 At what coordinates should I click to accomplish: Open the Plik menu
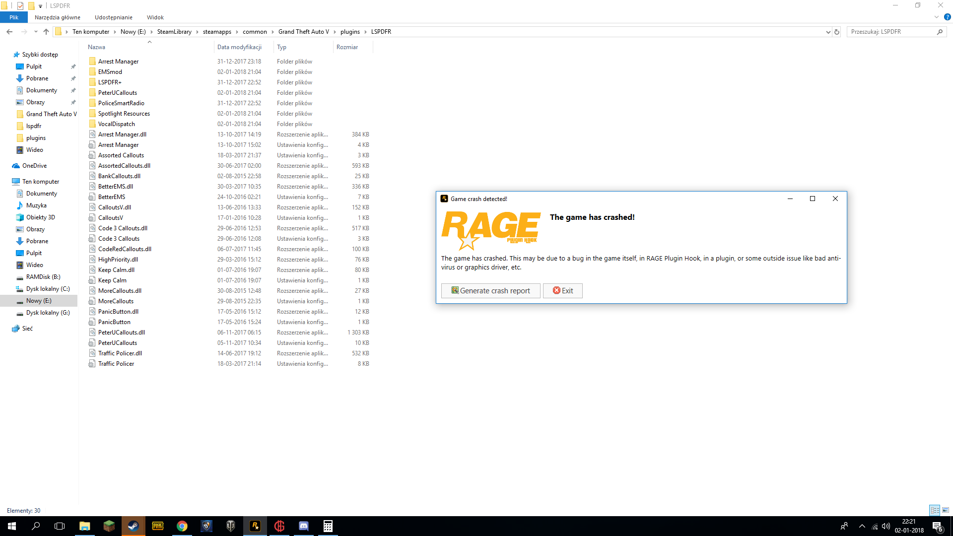(14, 17)
